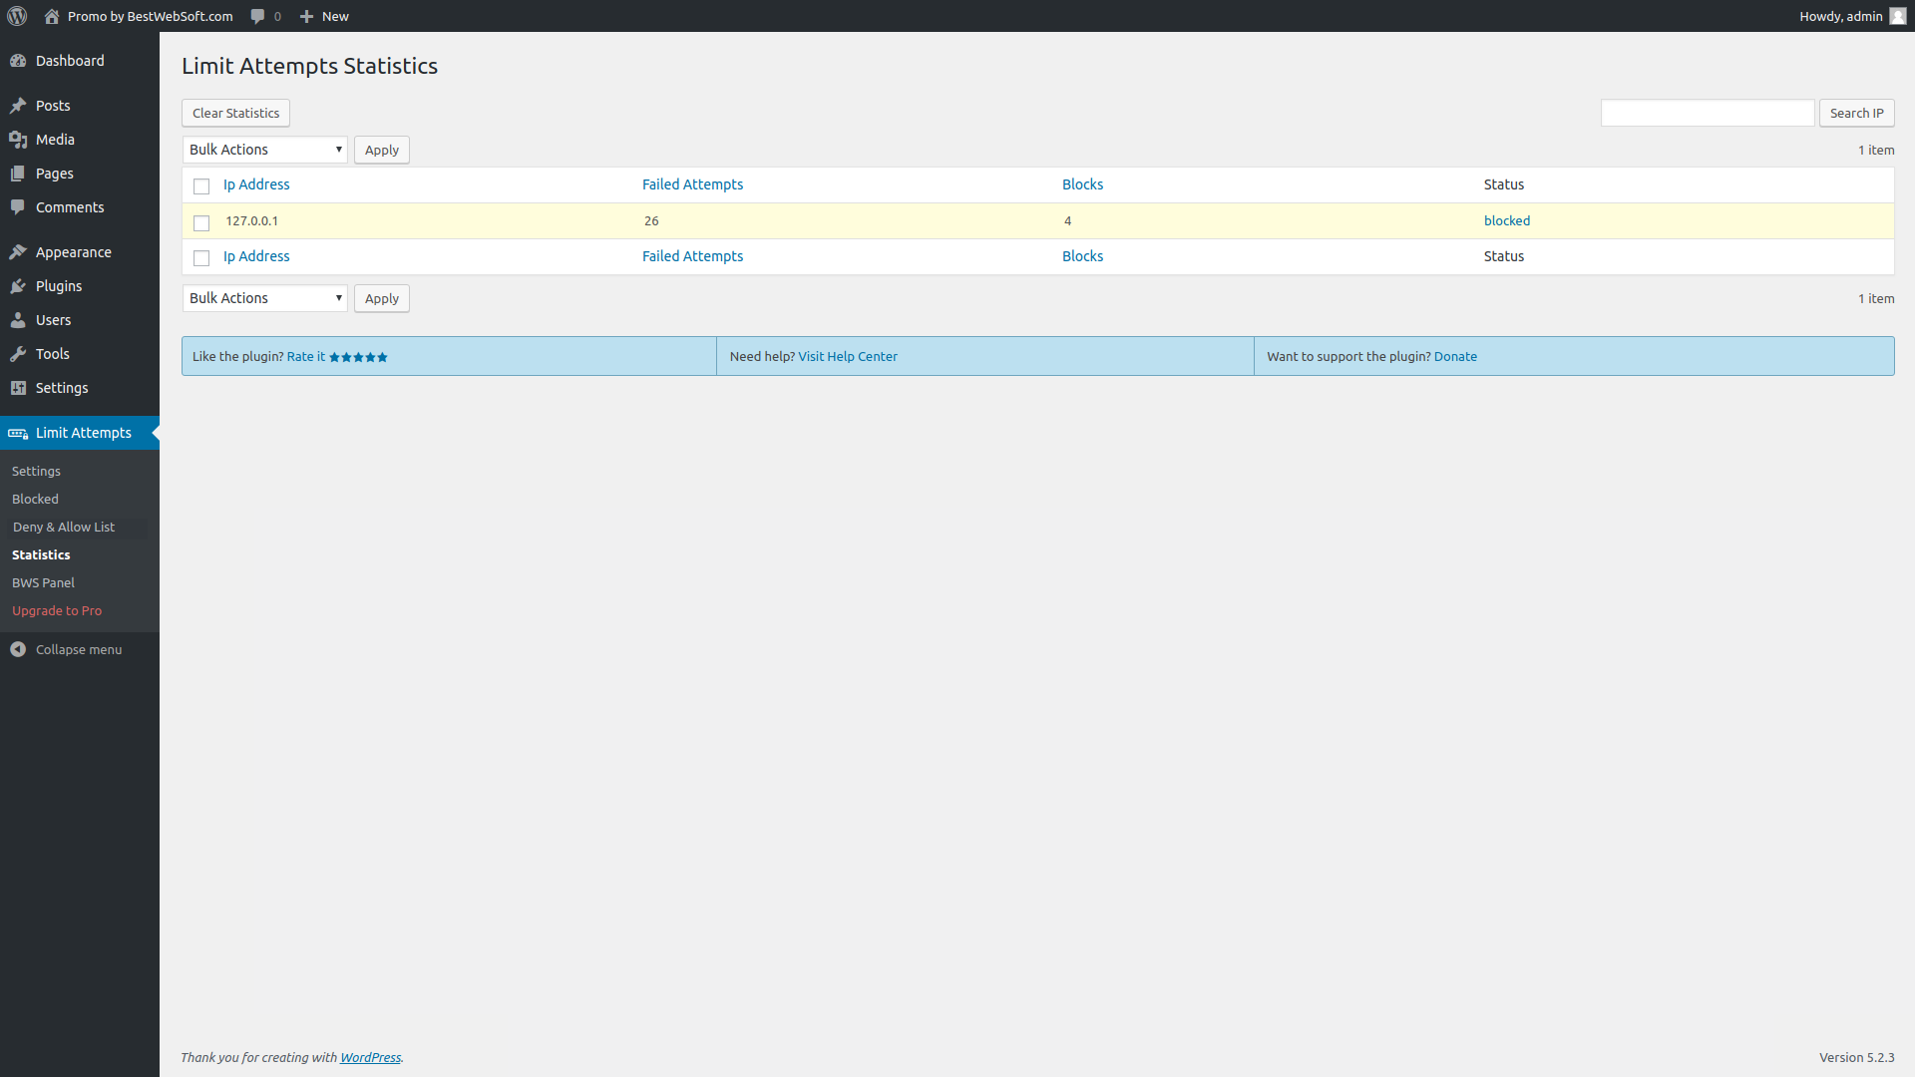Open the Blocked submenu item
1915x1077 pixels.
tap(35, 499)
